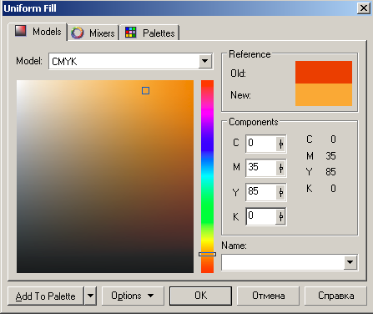Switch to the Mixers tab
373x314 pixels.
tap(93, 33)
